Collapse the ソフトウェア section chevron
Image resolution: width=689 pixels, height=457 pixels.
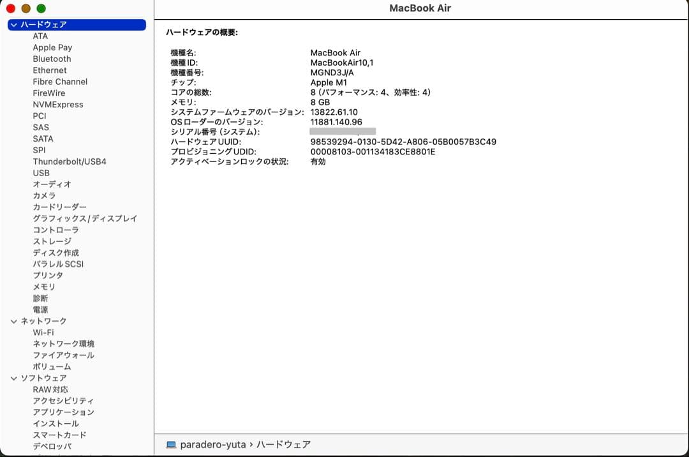pos(13,378)
